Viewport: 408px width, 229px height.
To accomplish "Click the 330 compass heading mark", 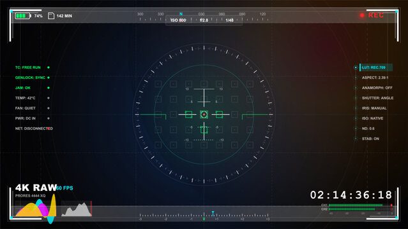I will click(x=160, y=14).
